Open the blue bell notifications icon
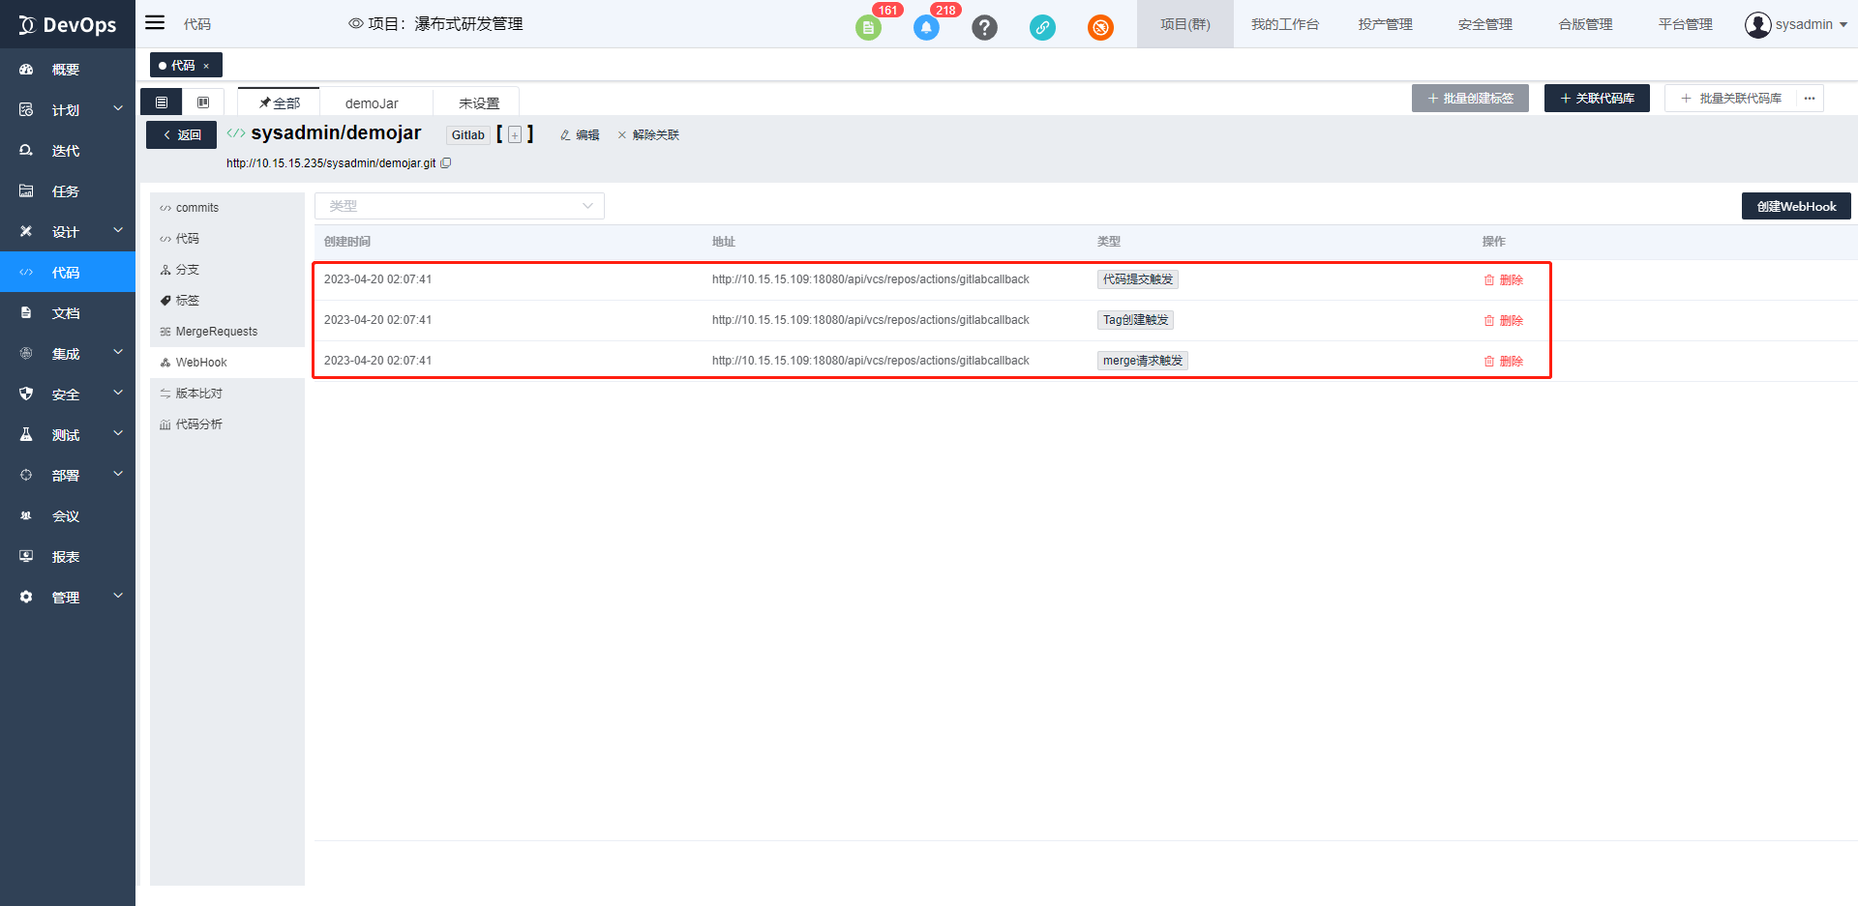This screenshot has height=906, width=1858. tap(926, 27)
